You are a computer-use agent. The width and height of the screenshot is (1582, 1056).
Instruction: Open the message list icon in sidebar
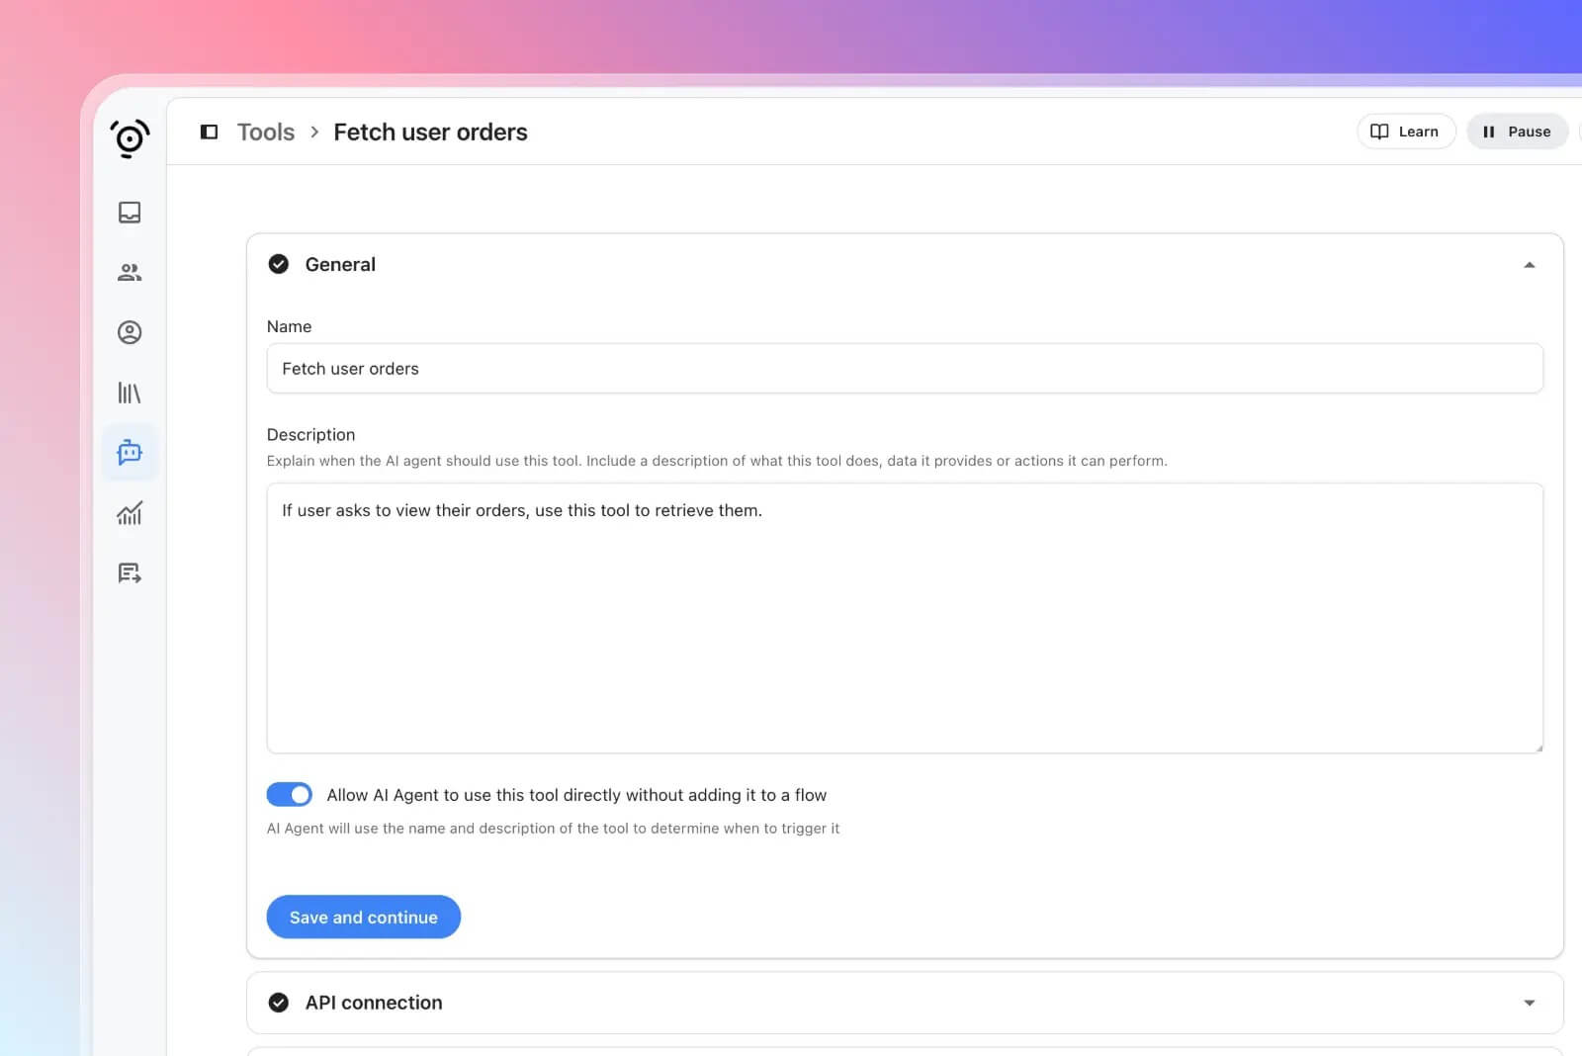(x=130, y=573)
